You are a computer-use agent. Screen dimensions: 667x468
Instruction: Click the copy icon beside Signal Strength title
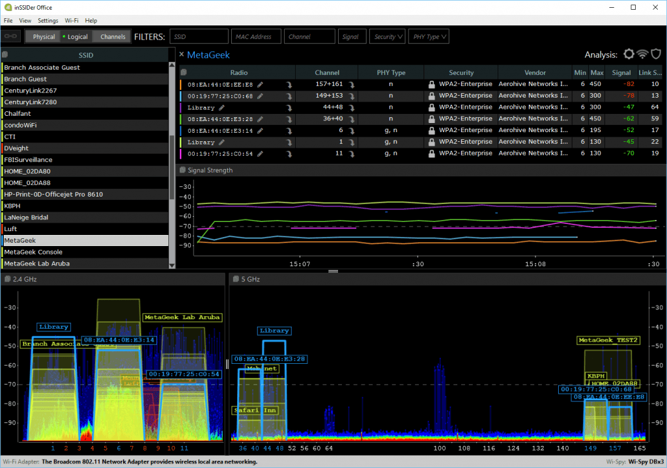[182, 171]
